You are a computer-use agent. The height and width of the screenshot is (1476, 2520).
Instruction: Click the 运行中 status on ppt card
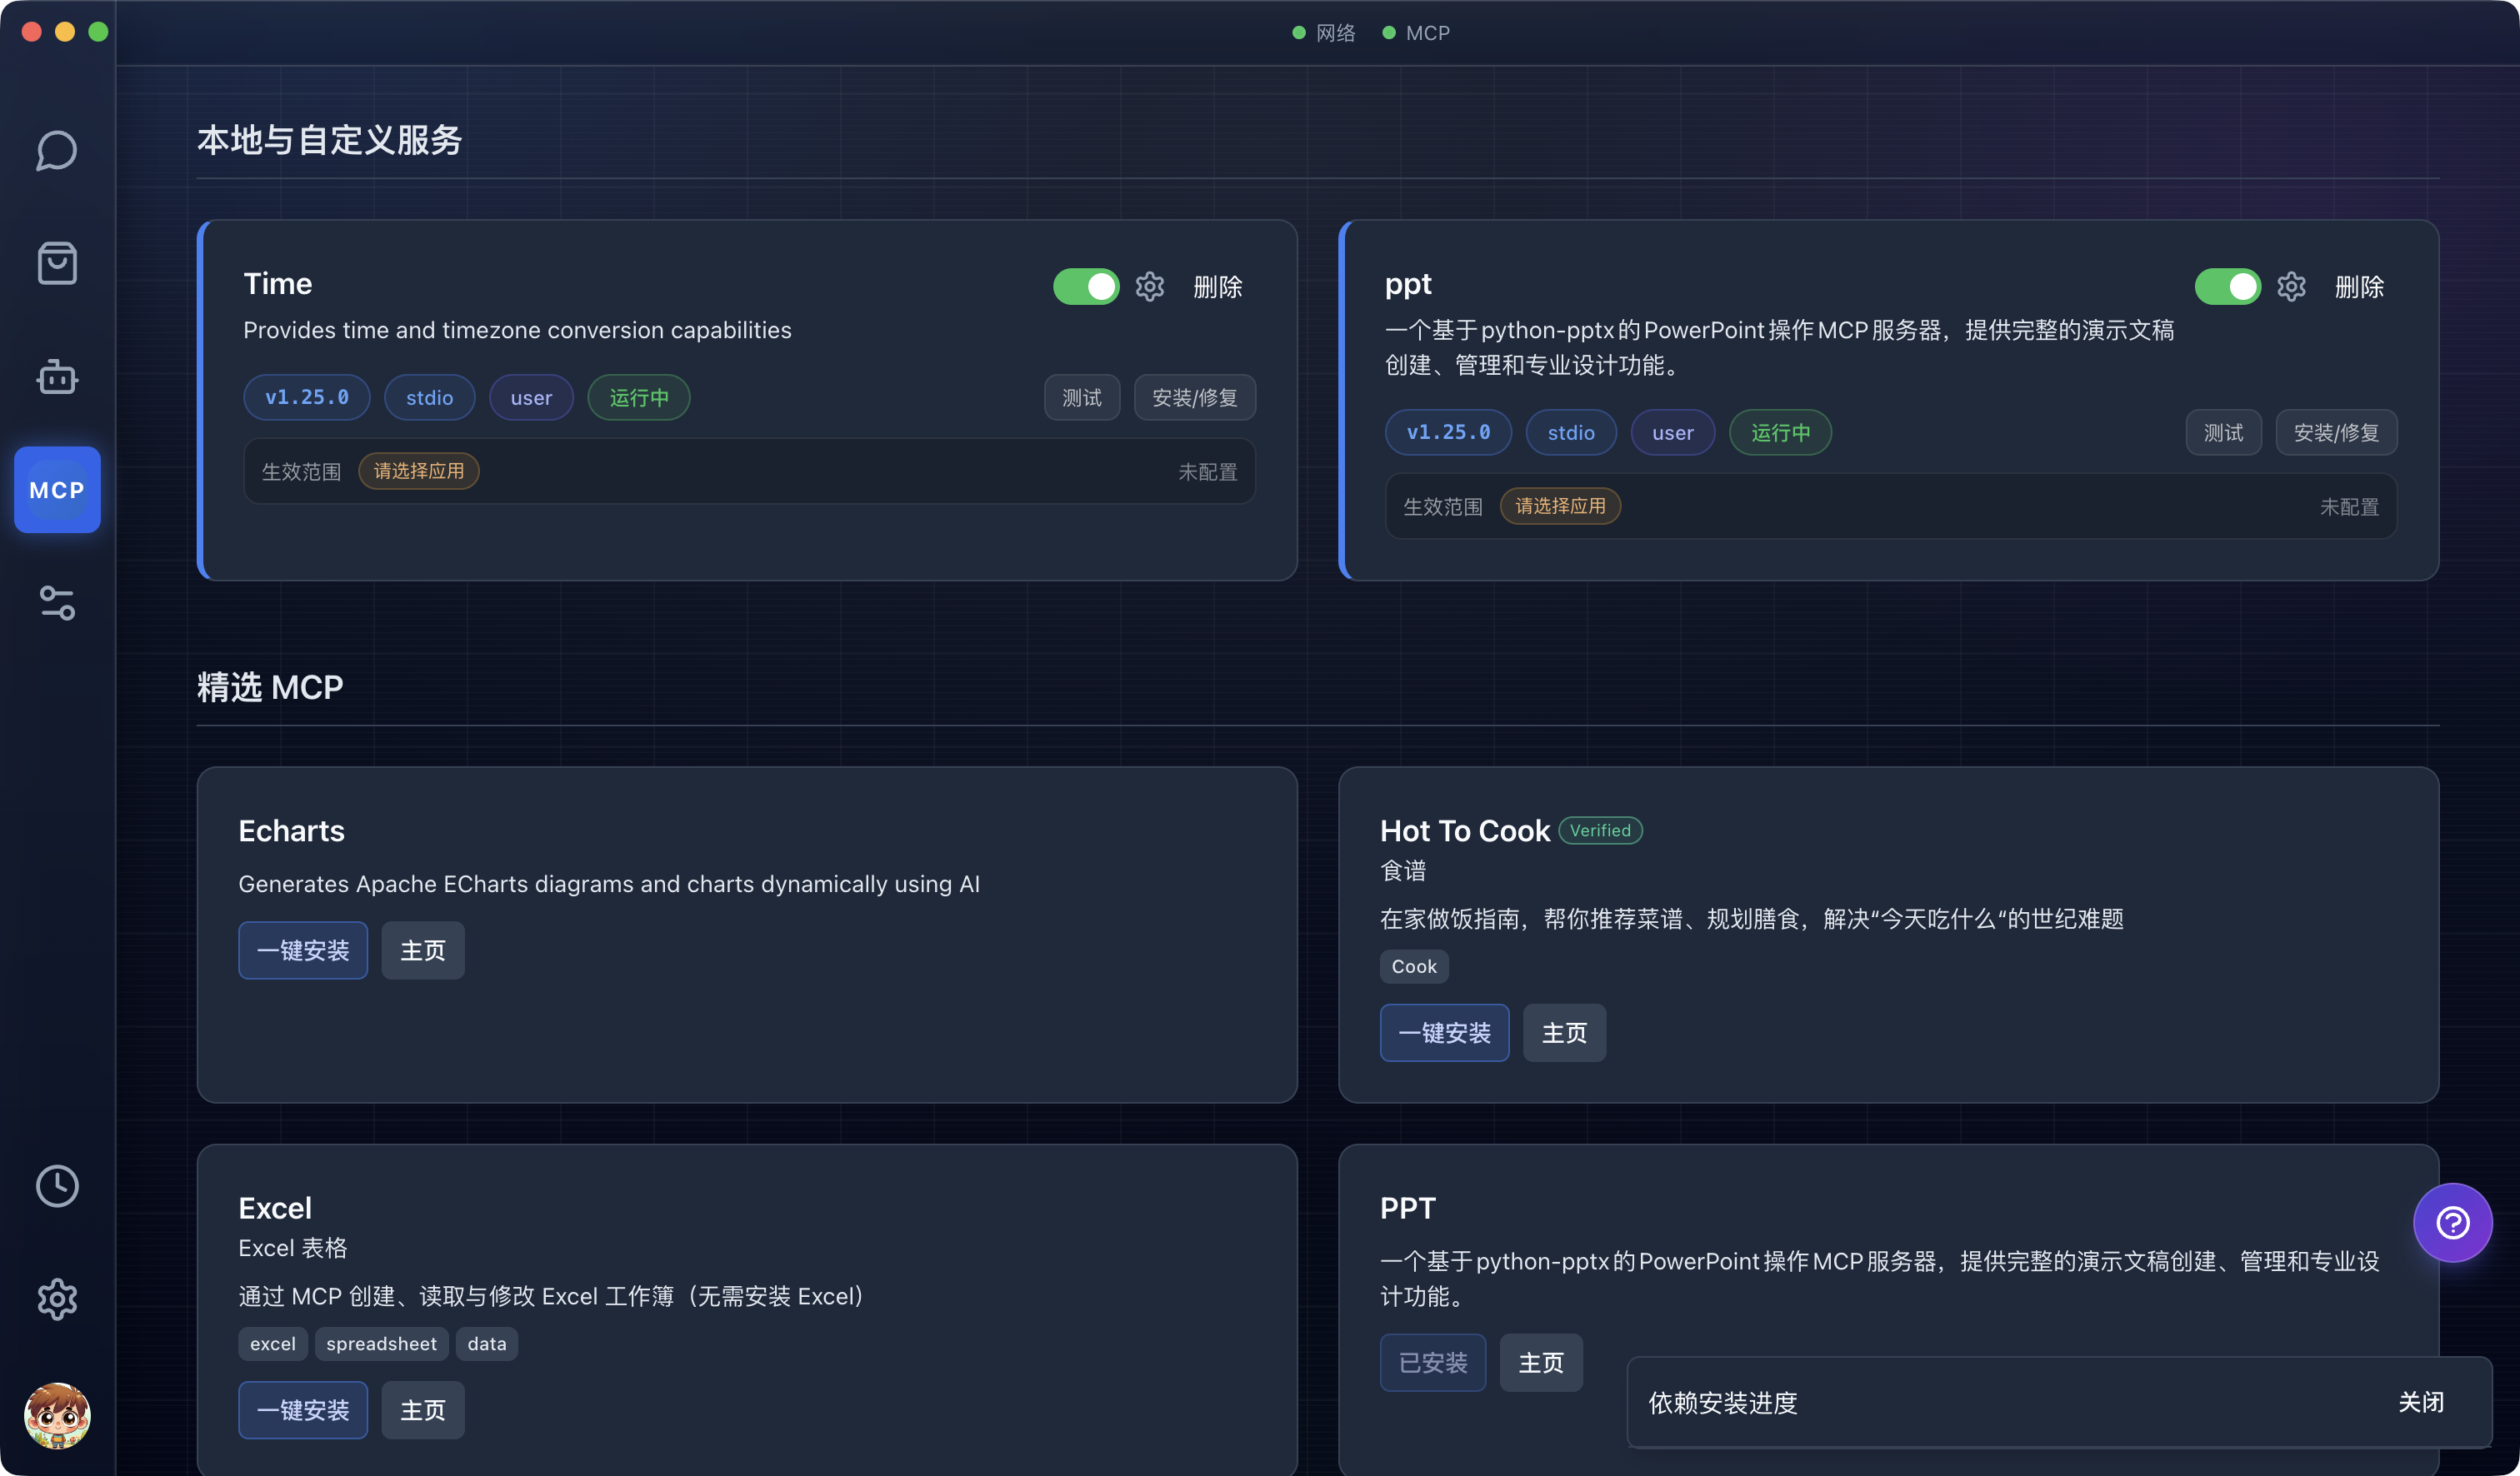click(1781, 432)
